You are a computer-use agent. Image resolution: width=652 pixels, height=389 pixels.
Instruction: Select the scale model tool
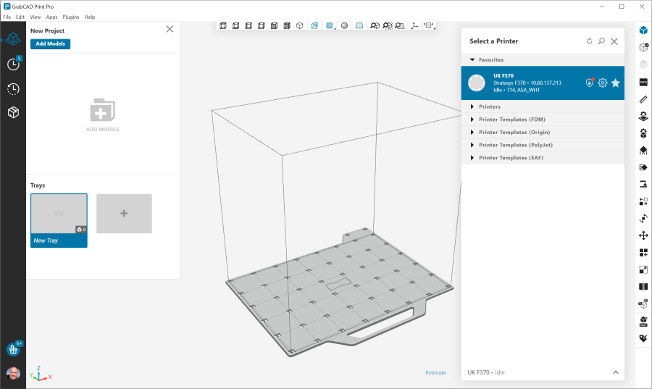tap(643, 269)
